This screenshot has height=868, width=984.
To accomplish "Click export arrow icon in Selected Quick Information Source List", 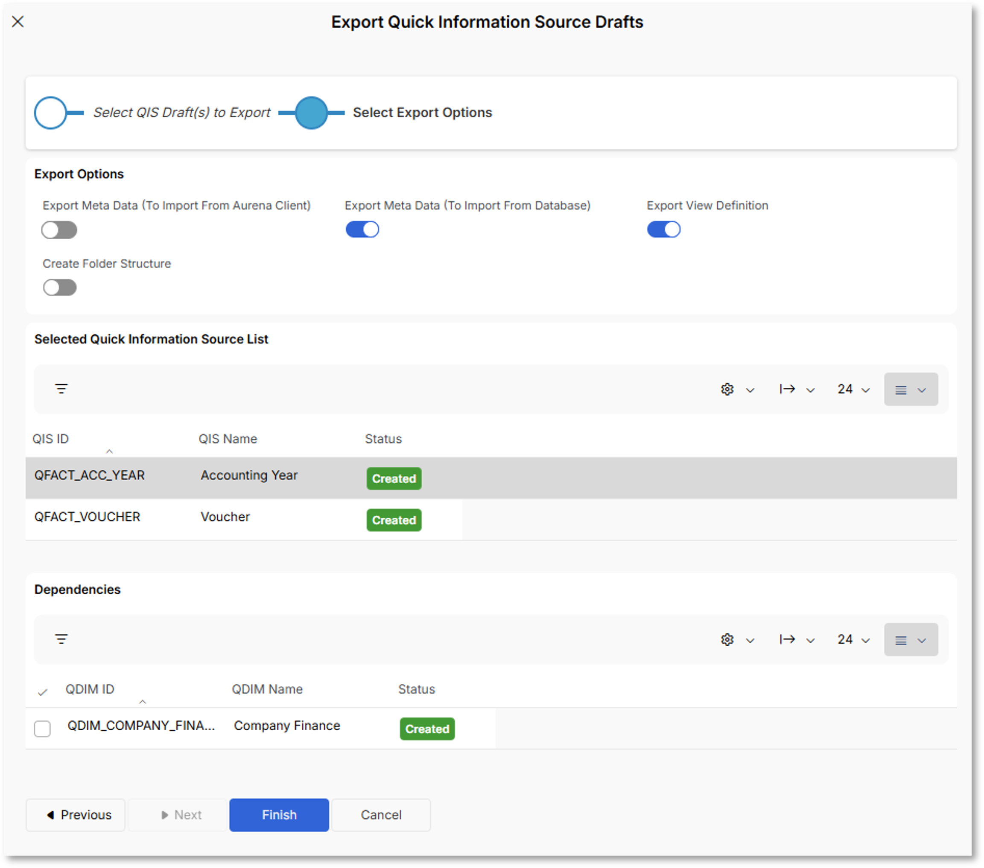I will [x=787, y=389].
